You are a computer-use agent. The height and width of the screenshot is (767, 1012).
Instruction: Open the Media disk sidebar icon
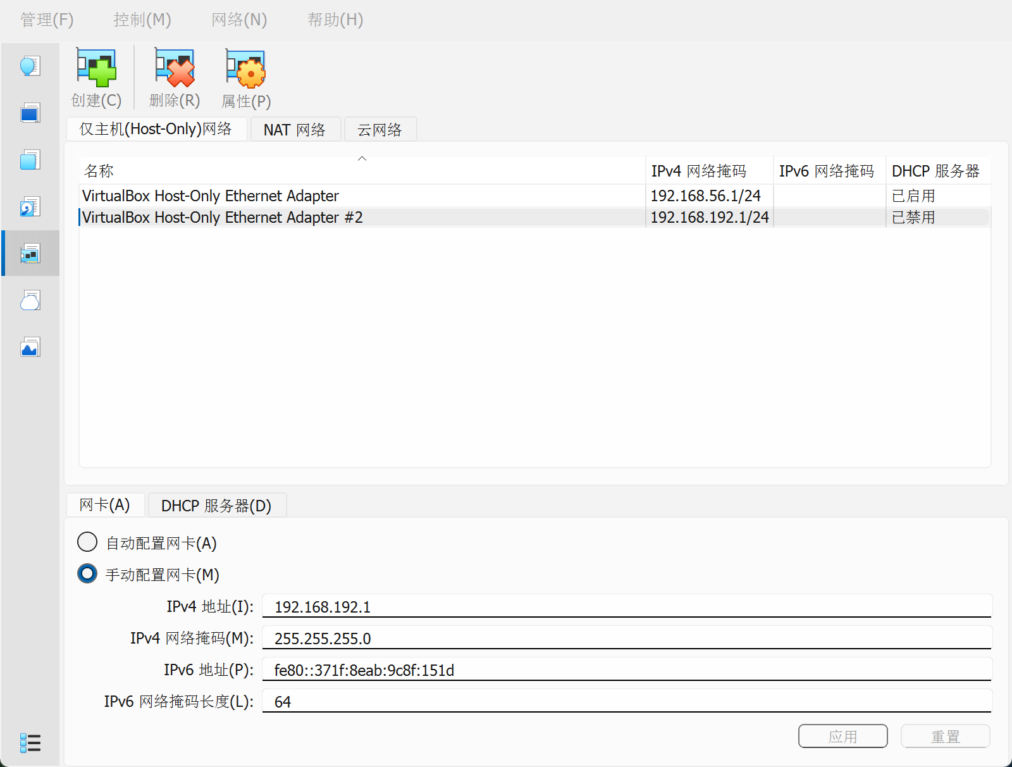(x=30, y=207)
